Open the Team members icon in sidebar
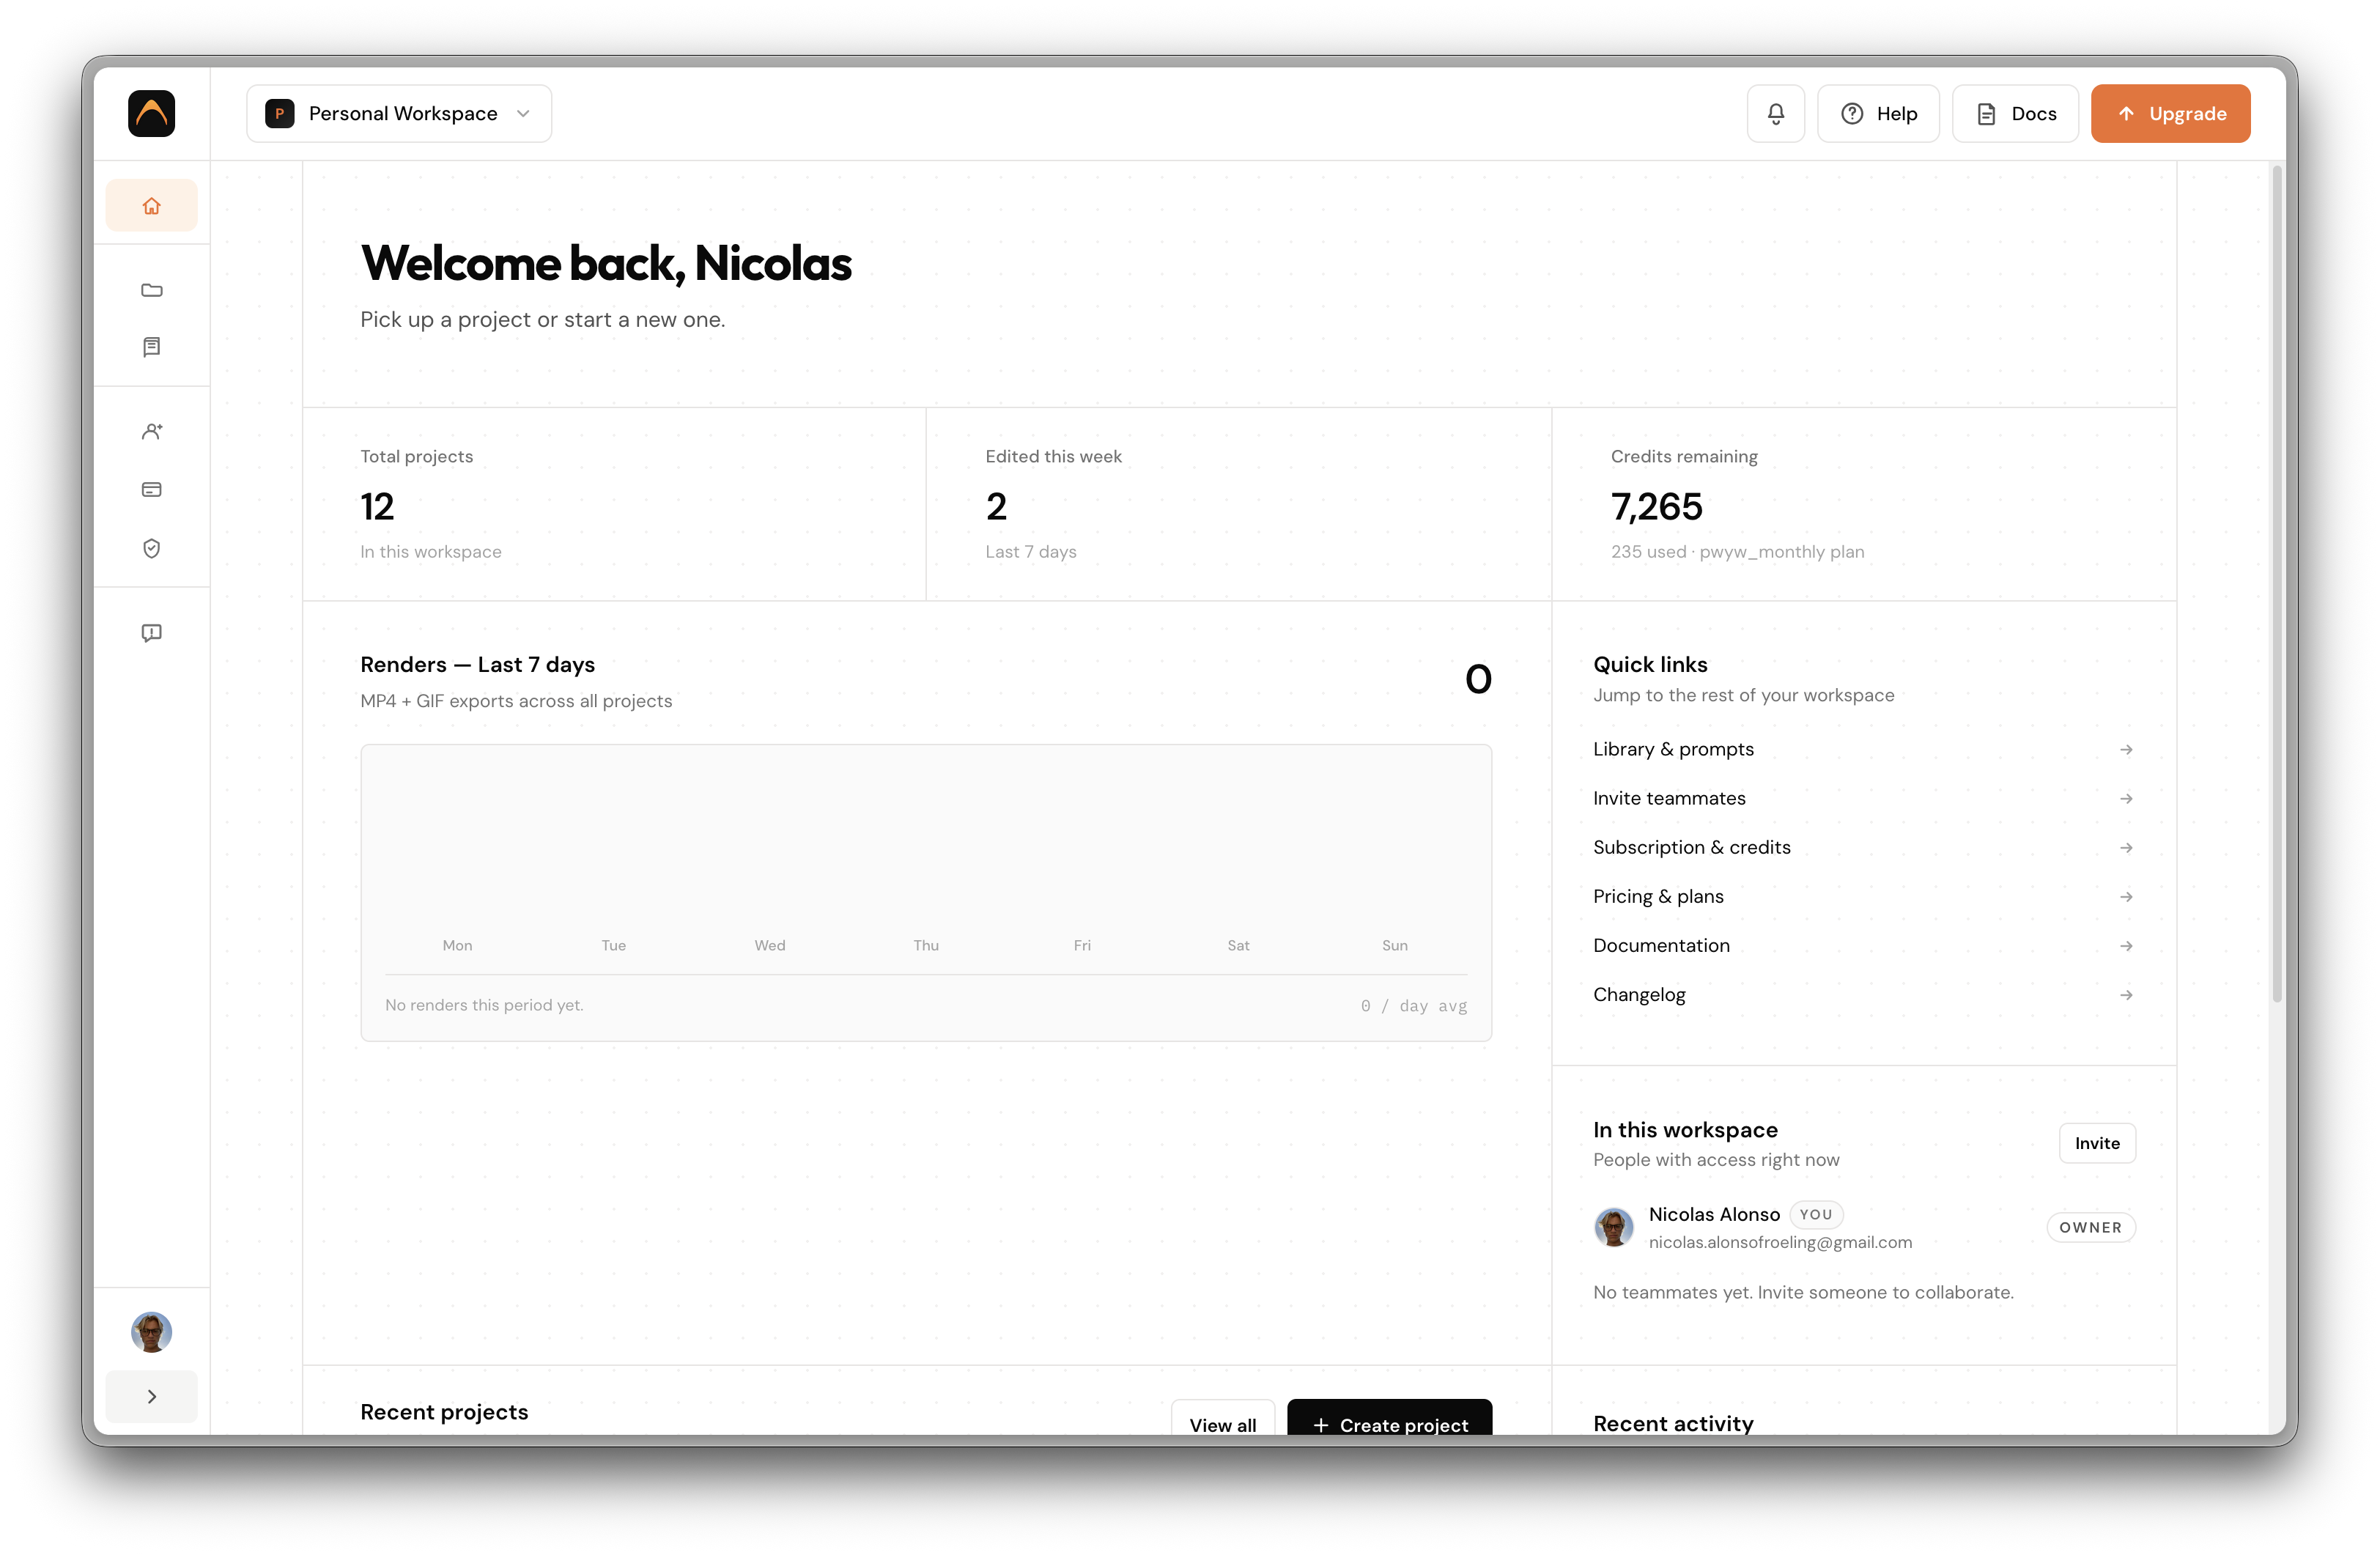The image size is (2380, 1555). pyautogui.click(x=152, y=431)
